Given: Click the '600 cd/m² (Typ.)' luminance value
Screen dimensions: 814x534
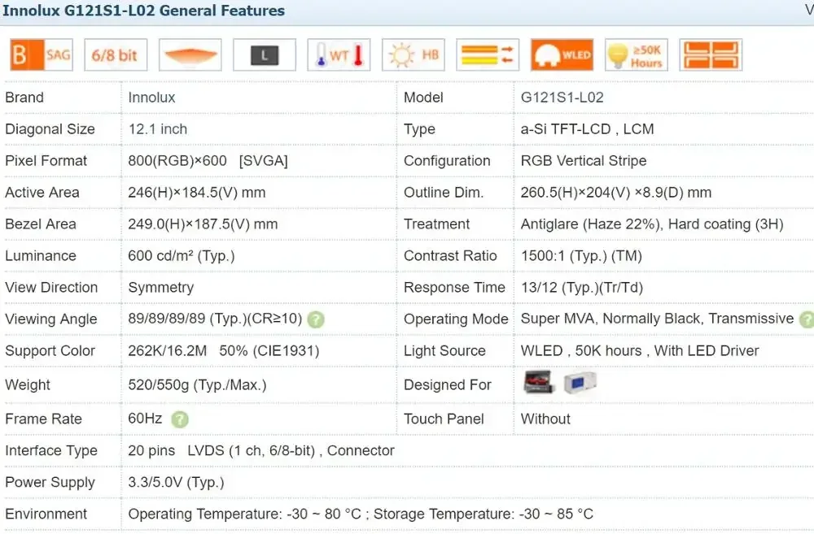Looking at the screenshot, I should (x=182, y=255).
